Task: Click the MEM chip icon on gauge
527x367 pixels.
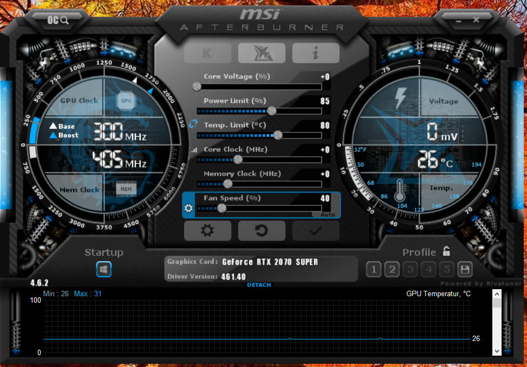Action: tap(126, 189)
